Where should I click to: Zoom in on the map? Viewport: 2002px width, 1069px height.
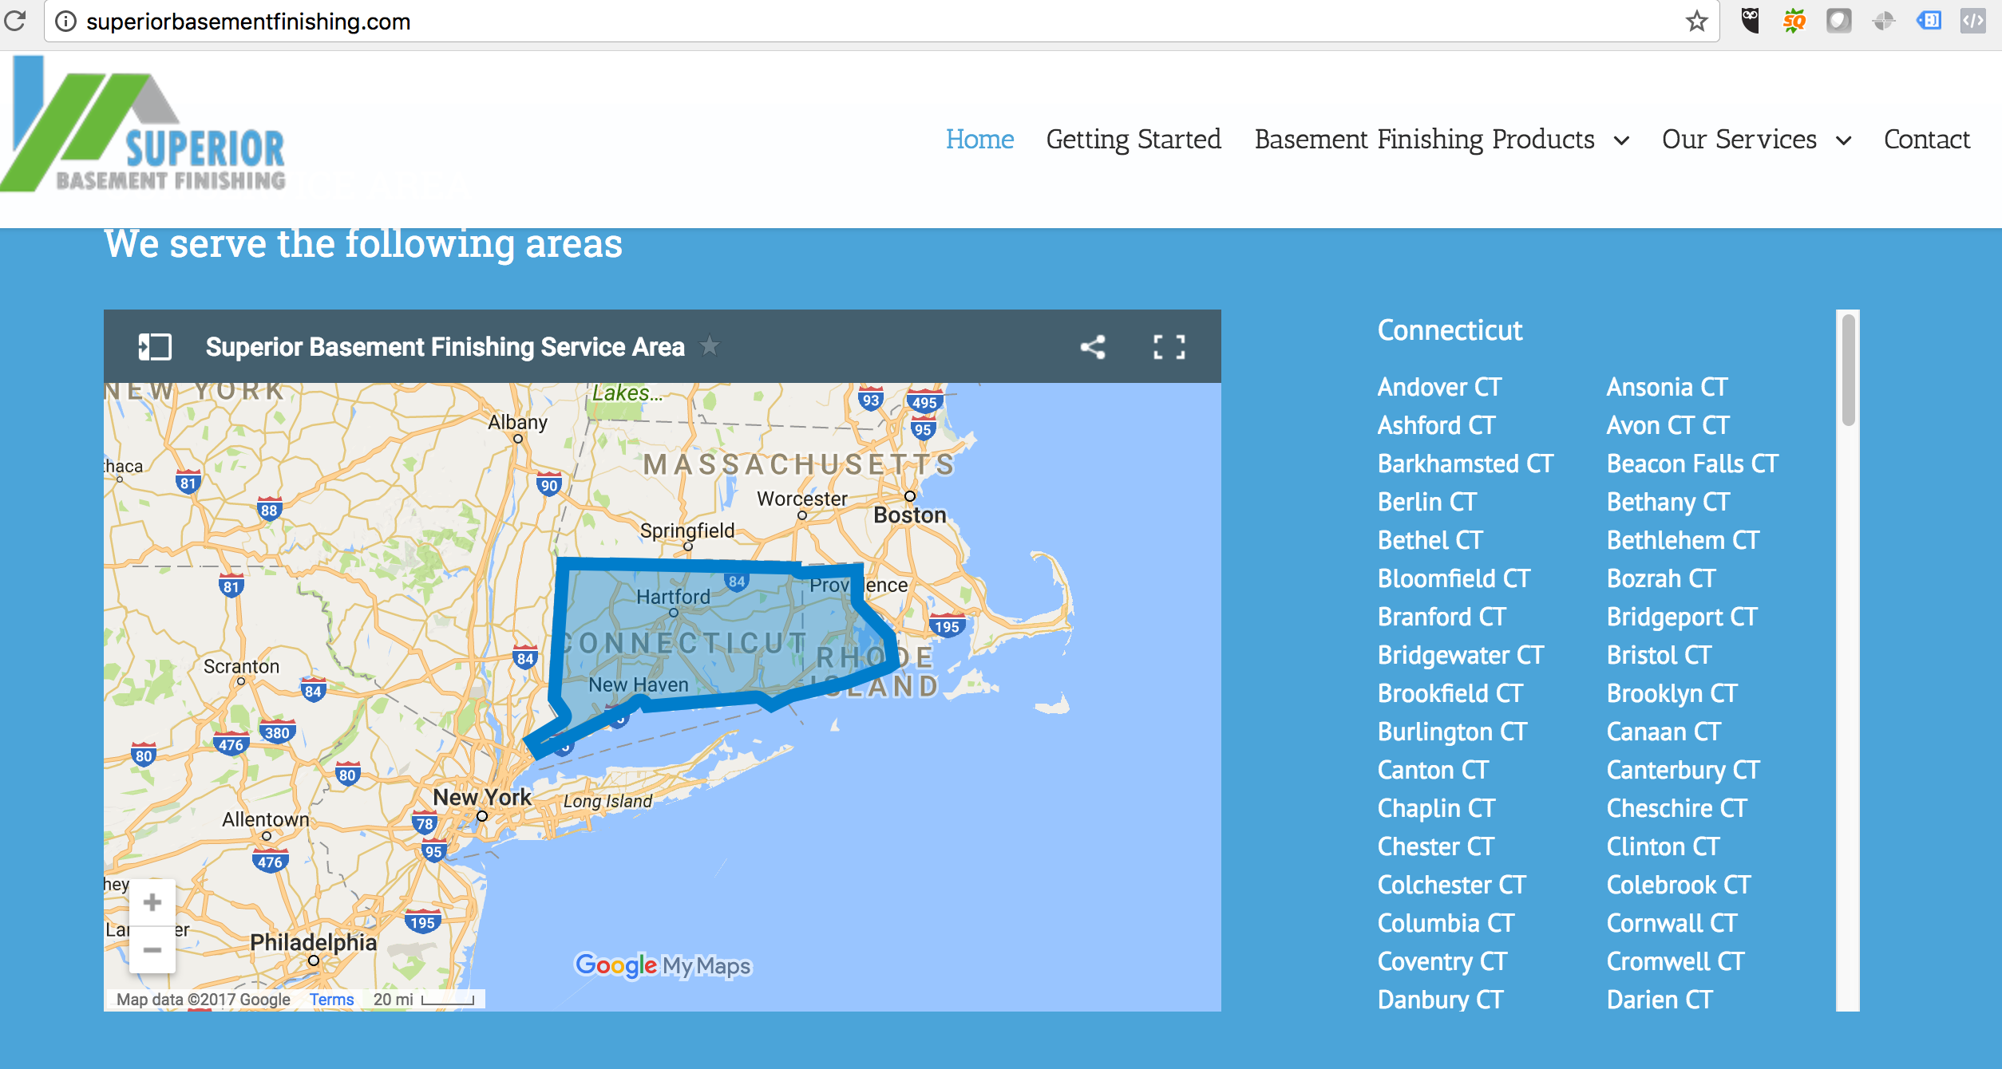point(152,902)
